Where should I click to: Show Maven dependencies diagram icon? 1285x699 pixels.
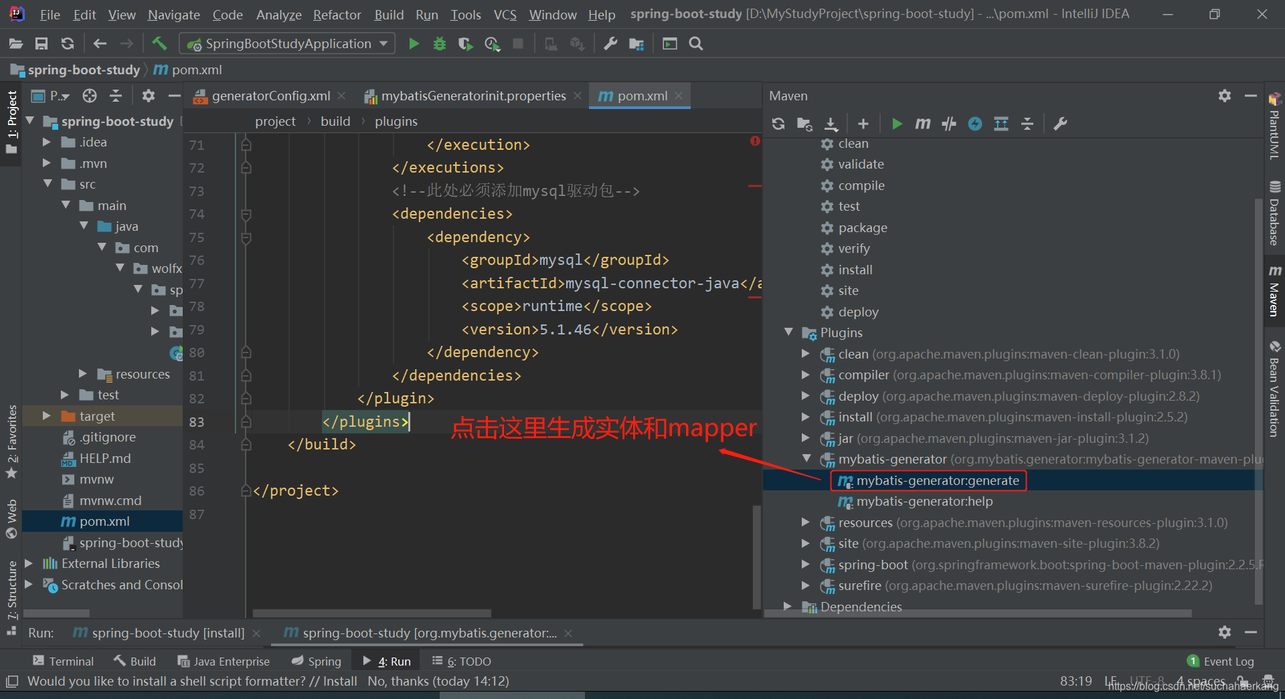[x=1001, y=124]
